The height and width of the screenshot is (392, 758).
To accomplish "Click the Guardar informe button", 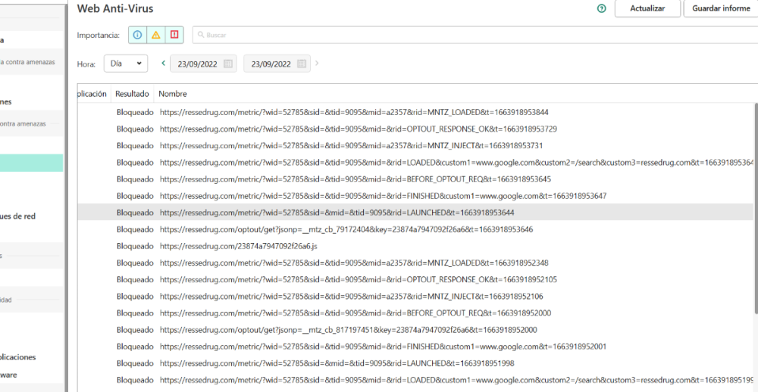I will (721, 8).
